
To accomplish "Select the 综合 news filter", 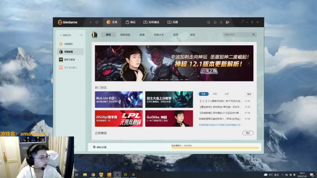I will click(x=215, y=94).
